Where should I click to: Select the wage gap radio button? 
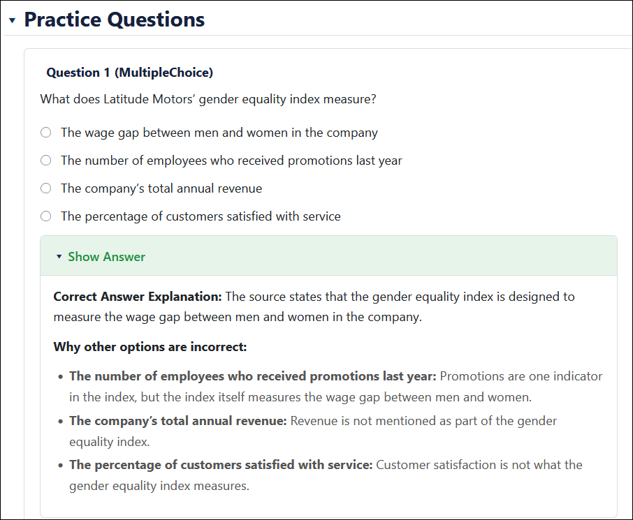pos(46,133)
